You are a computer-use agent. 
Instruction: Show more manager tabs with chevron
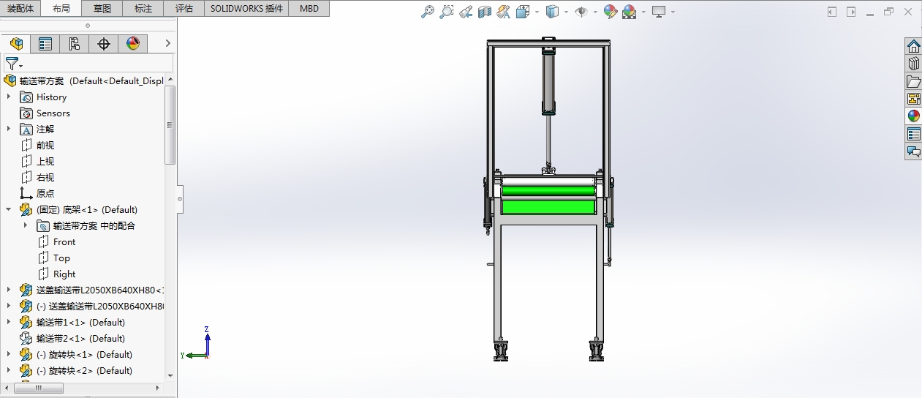pos(167,44)
